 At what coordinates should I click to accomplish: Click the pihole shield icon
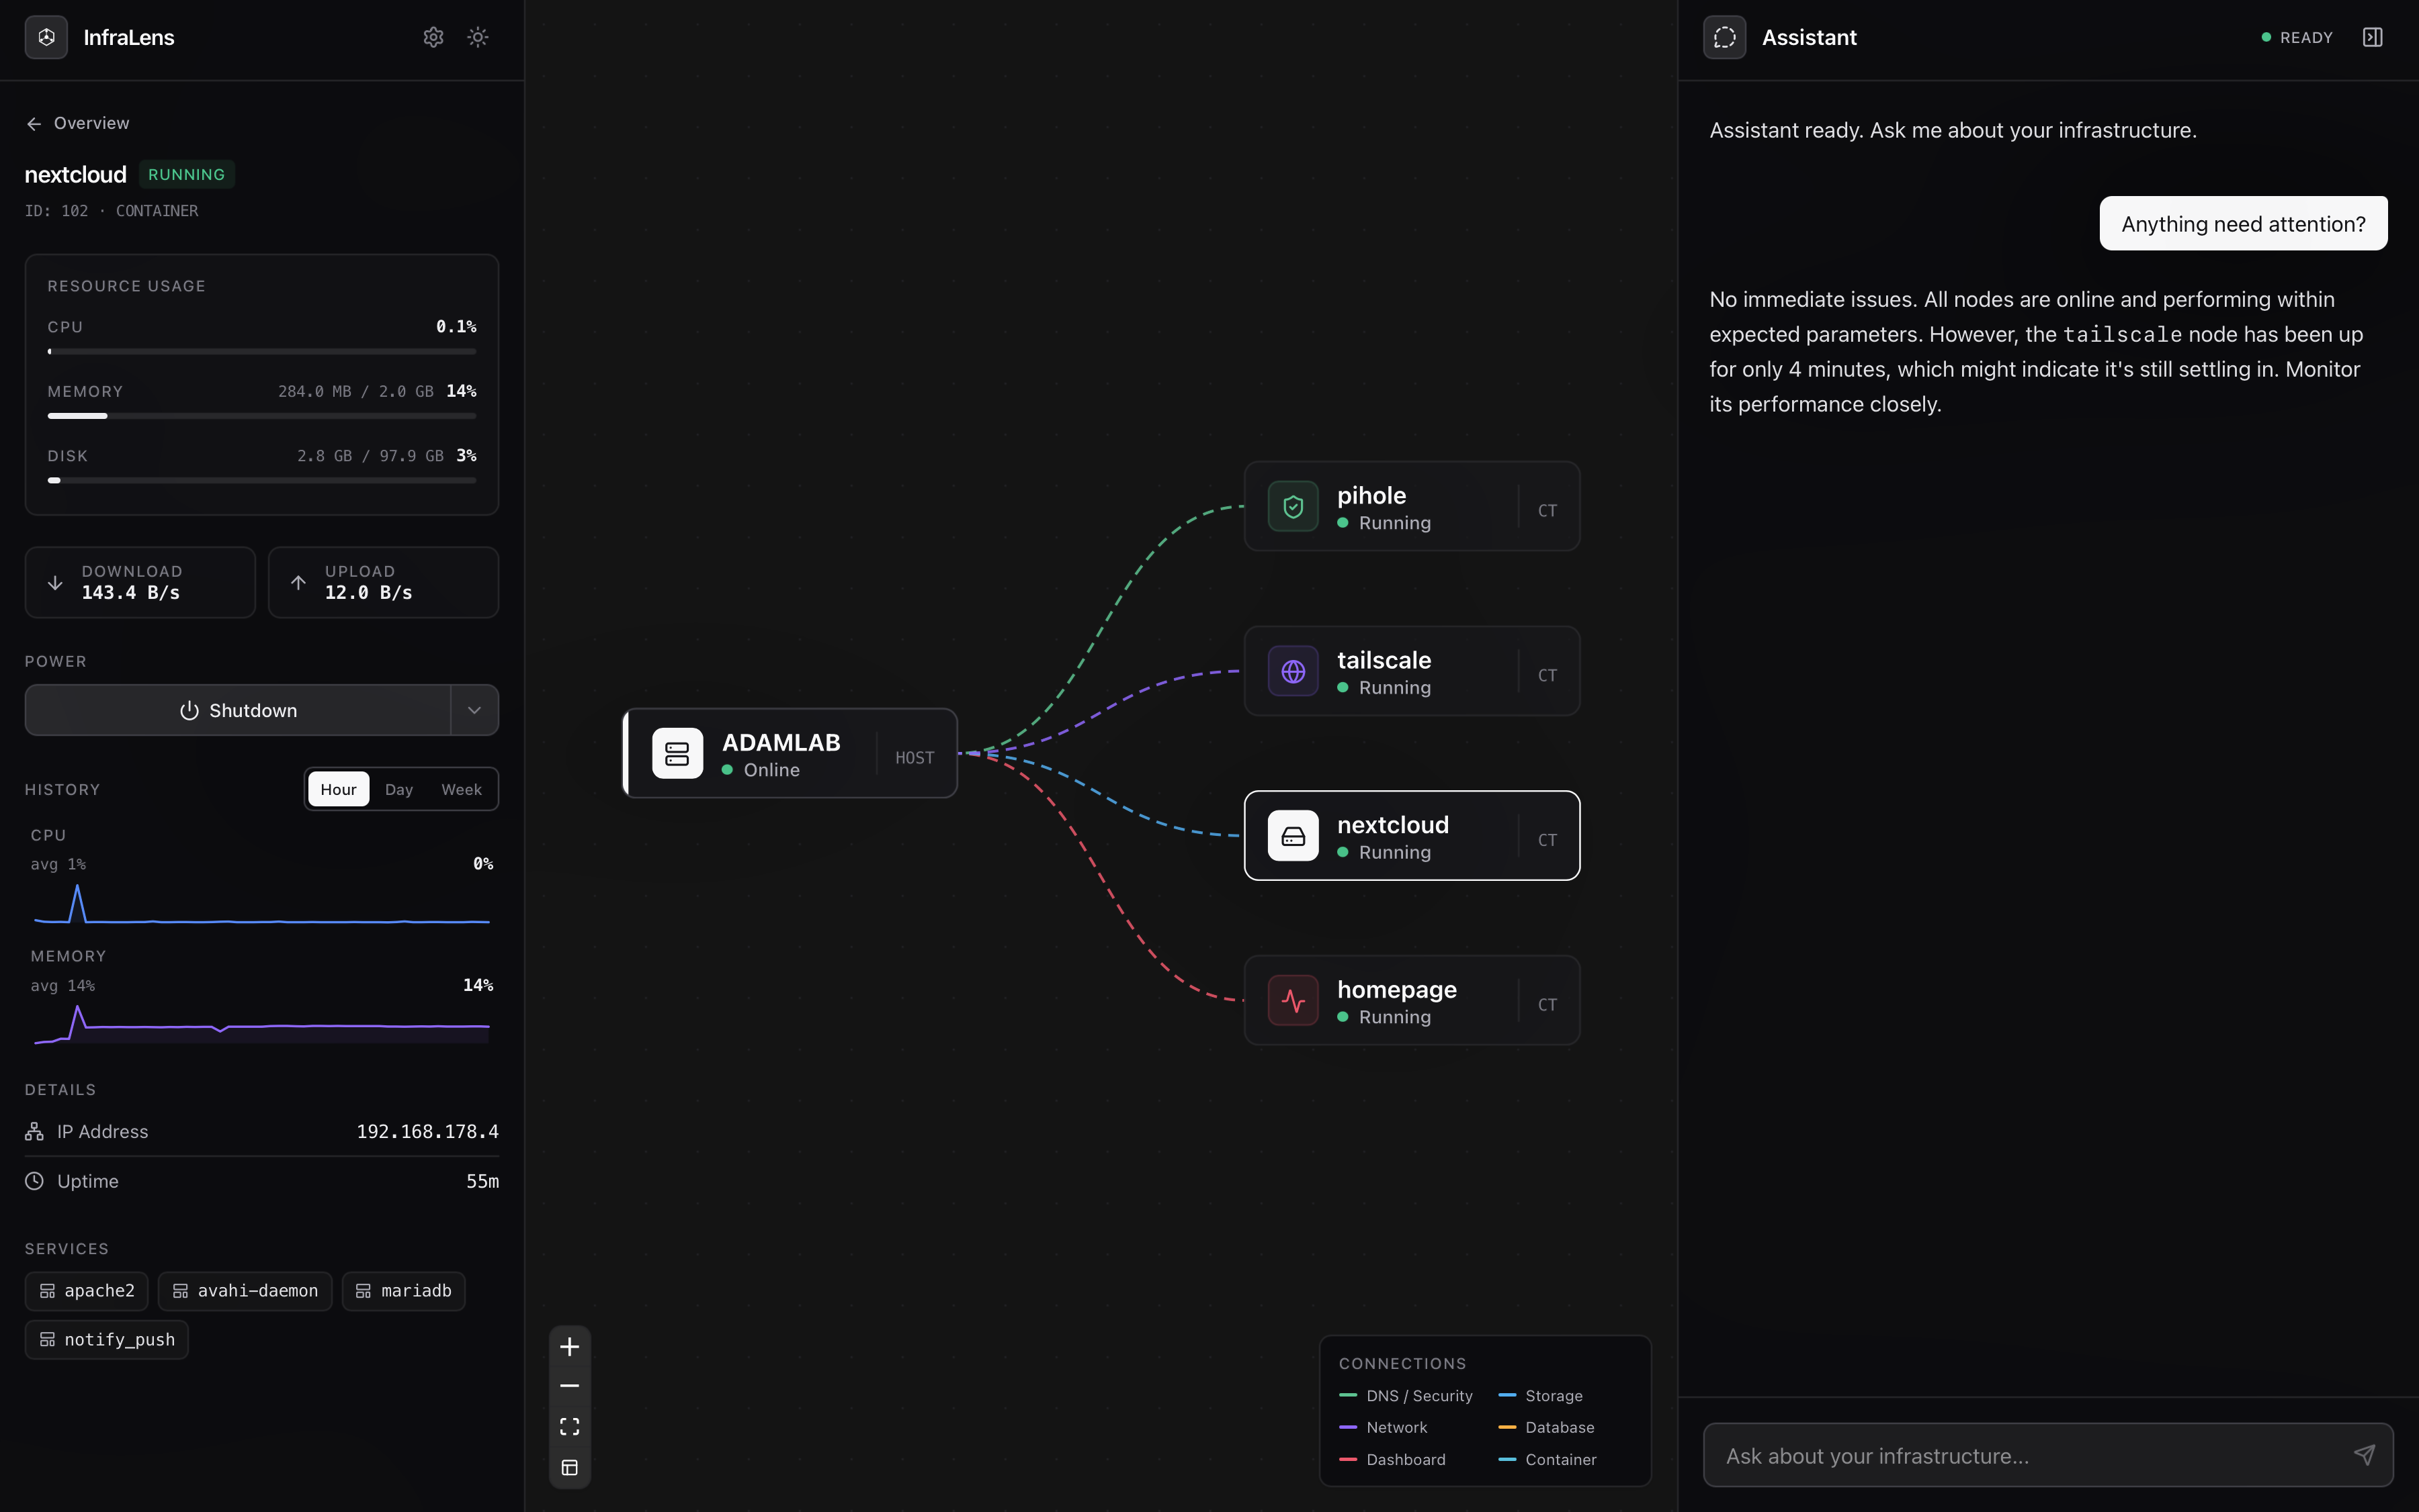[1293, 506]
